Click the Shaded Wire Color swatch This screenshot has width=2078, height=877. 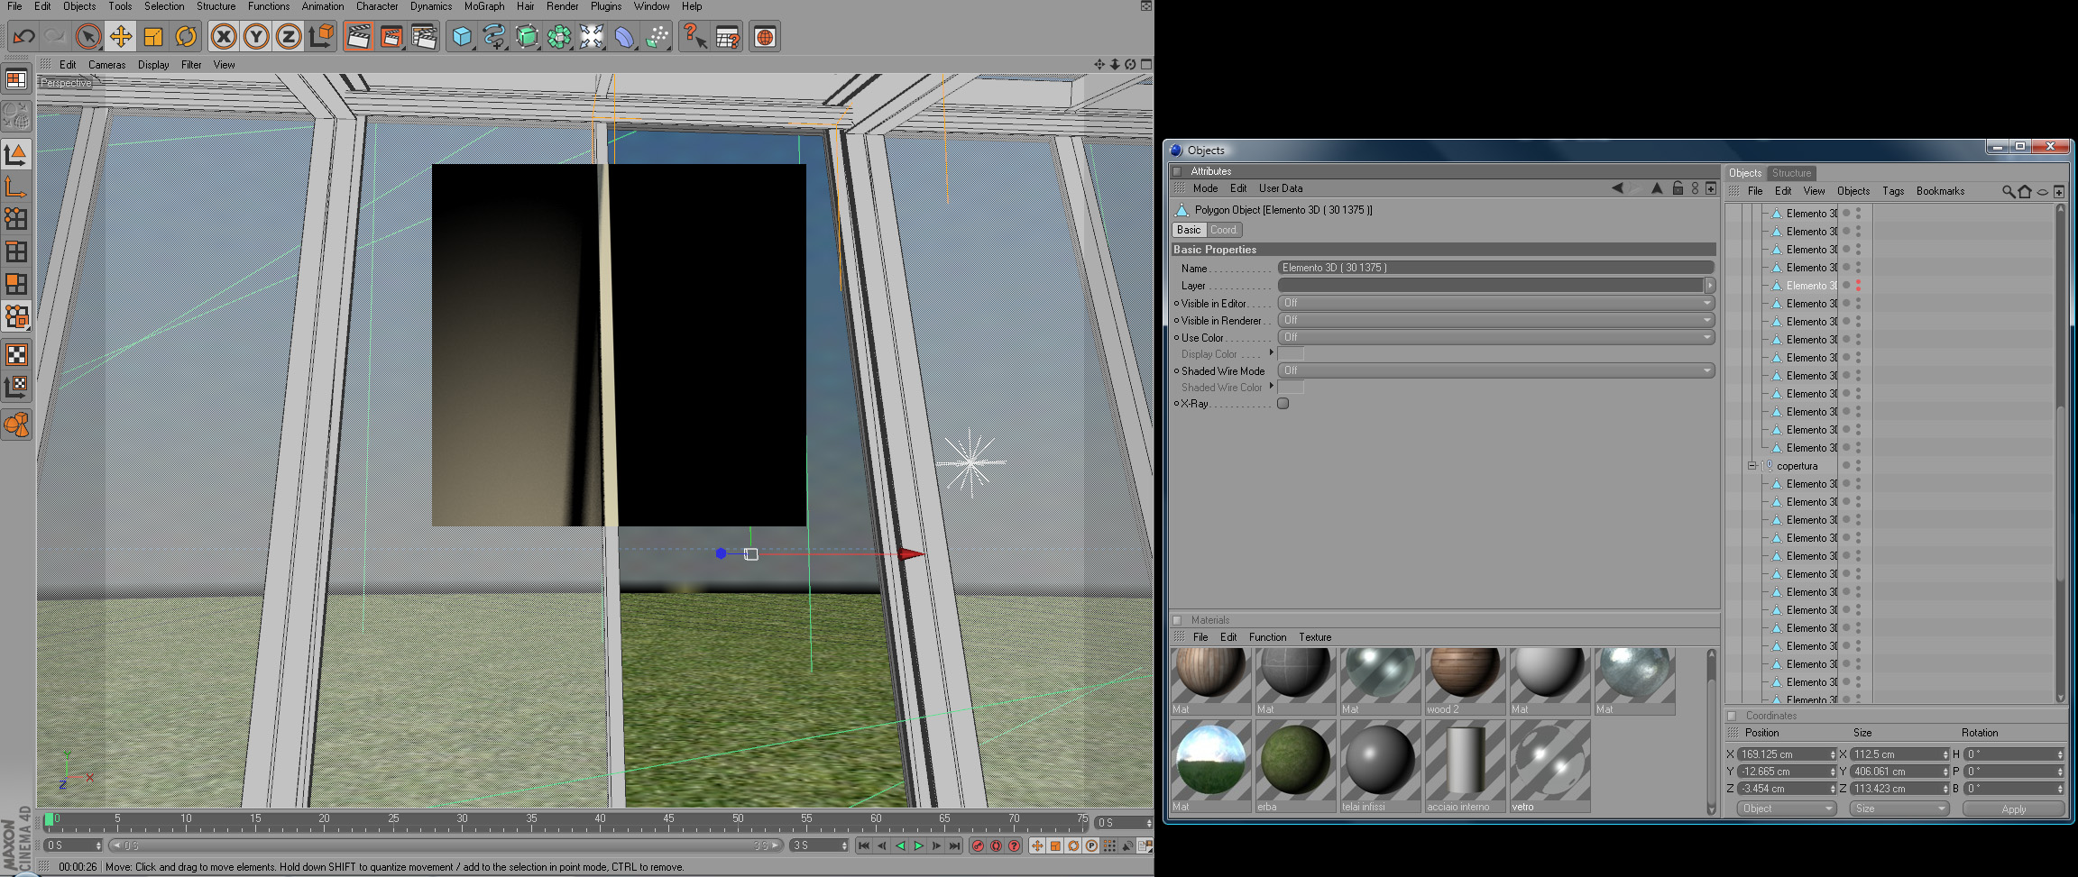(x=1291, y=387)
